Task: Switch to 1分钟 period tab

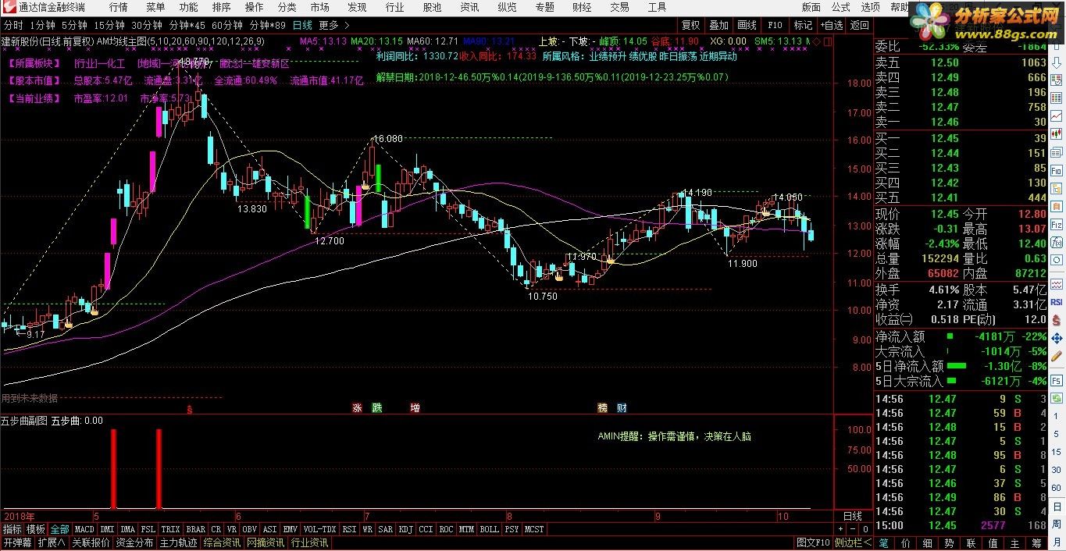Action: [x=43, y=25]
